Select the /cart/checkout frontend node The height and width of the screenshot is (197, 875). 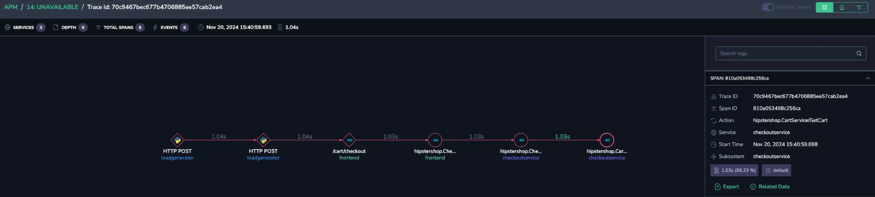tap(349, 140)
